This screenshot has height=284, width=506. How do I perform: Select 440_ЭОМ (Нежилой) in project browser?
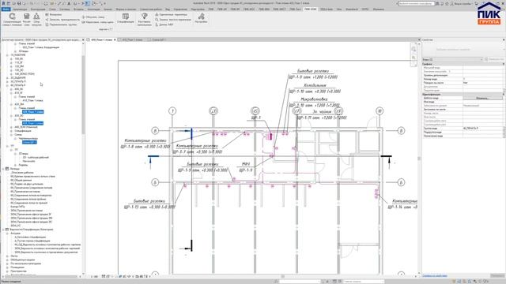click(26, 127)
